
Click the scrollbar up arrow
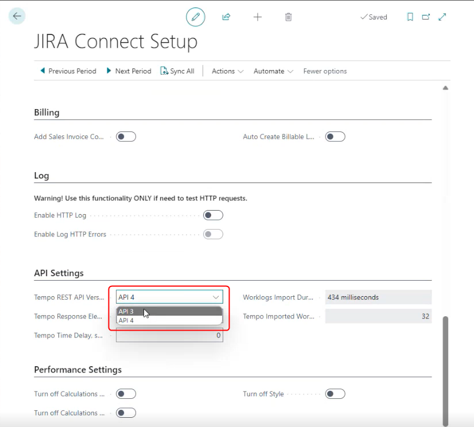pyautogui.click(x=445, y=88)
